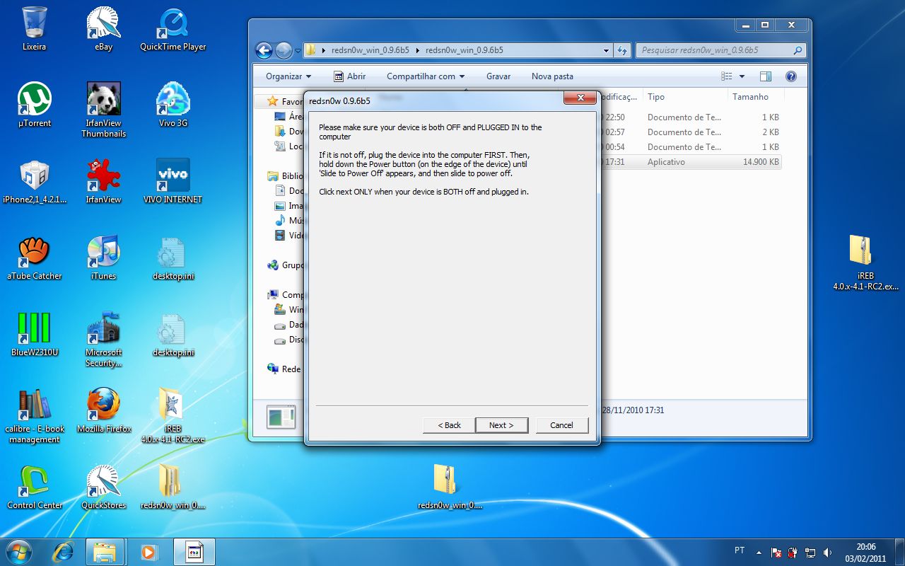Show hidden tray icons arrow
Screen dimensions: 905x566
[759, 553]
